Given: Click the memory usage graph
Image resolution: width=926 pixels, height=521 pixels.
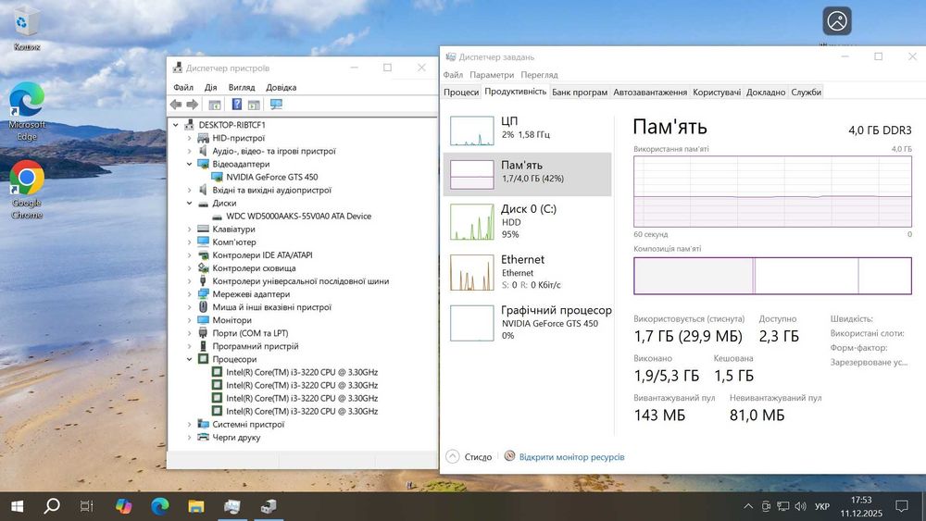Looking at the screenshot, I should click(x=772, y=192).
